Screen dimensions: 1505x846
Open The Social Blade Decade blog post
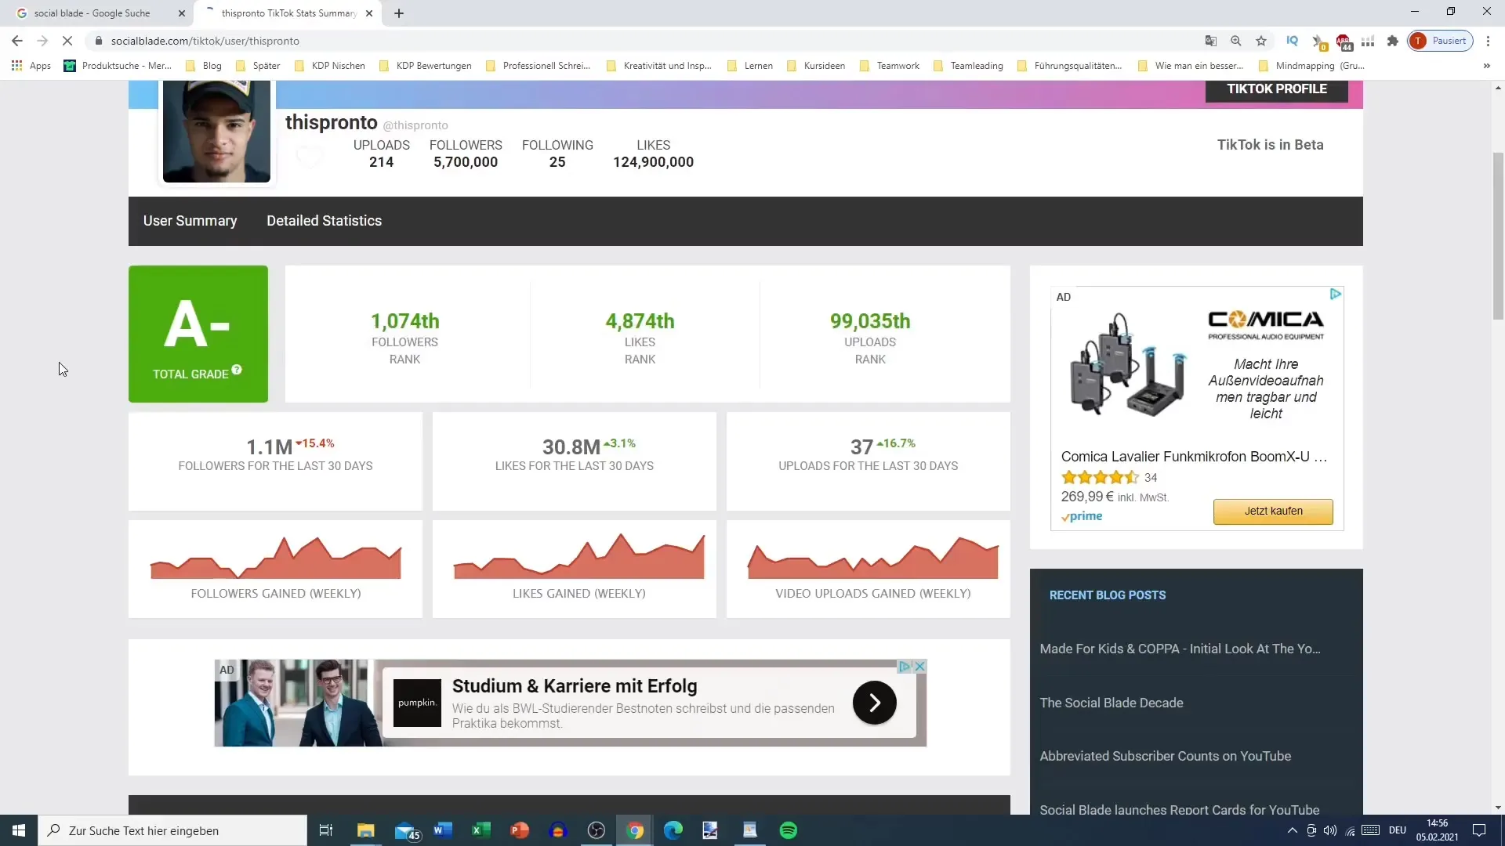pos(1112,703)
